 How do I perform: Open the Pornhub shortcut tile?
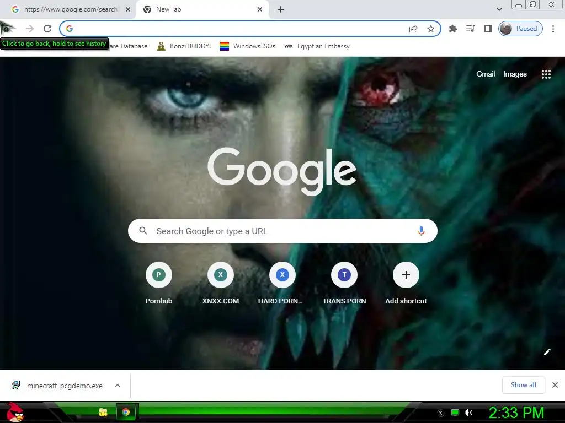click(x=159, y=284)
